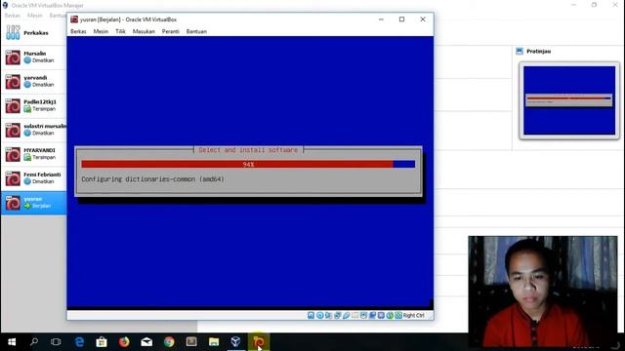Click the Debian icon of the Padlin12tkj1 VM
This screenshot has width=625, height=351.
(x=13, y=106)
